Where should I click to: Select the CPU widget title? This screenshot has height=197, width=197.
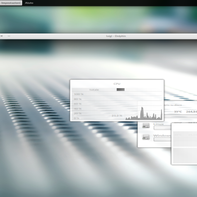pyautogui.click(x=117, y=84)
